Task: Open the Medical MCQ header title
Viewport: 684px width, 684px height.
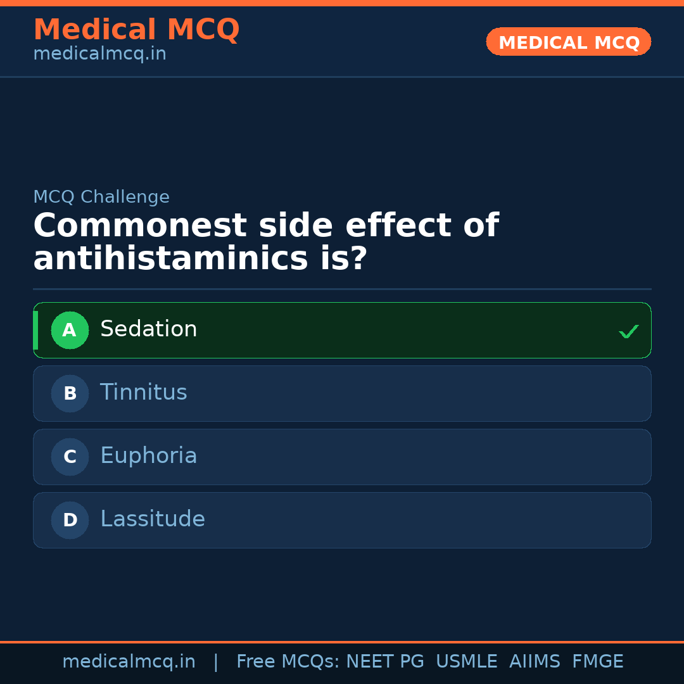Action: [136, 30]
